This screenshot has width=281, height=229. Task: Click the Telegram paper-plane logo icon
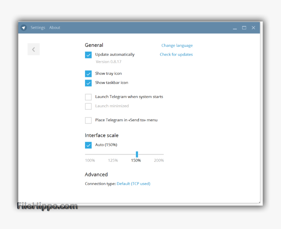click(24, 28)
